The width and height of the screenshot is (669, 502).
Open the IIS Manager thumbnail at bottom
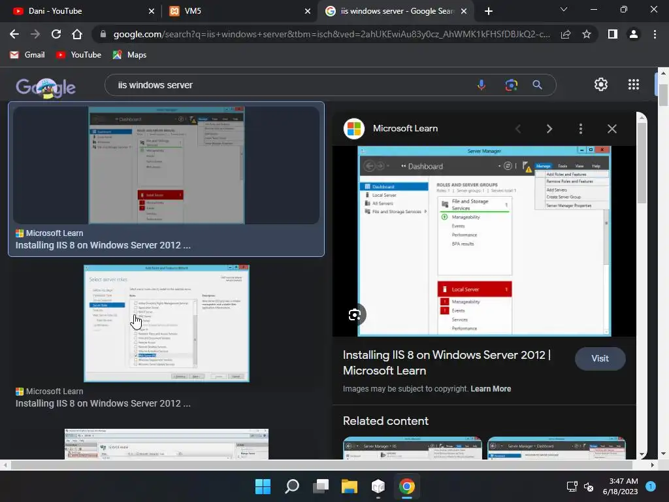point(167,444)
